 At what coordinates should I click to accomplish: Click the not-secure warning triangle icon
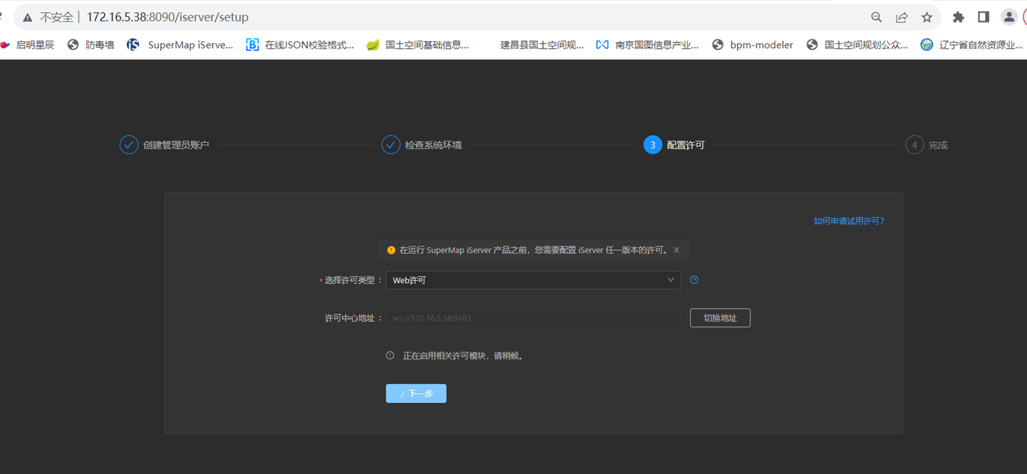click(28, 17)
